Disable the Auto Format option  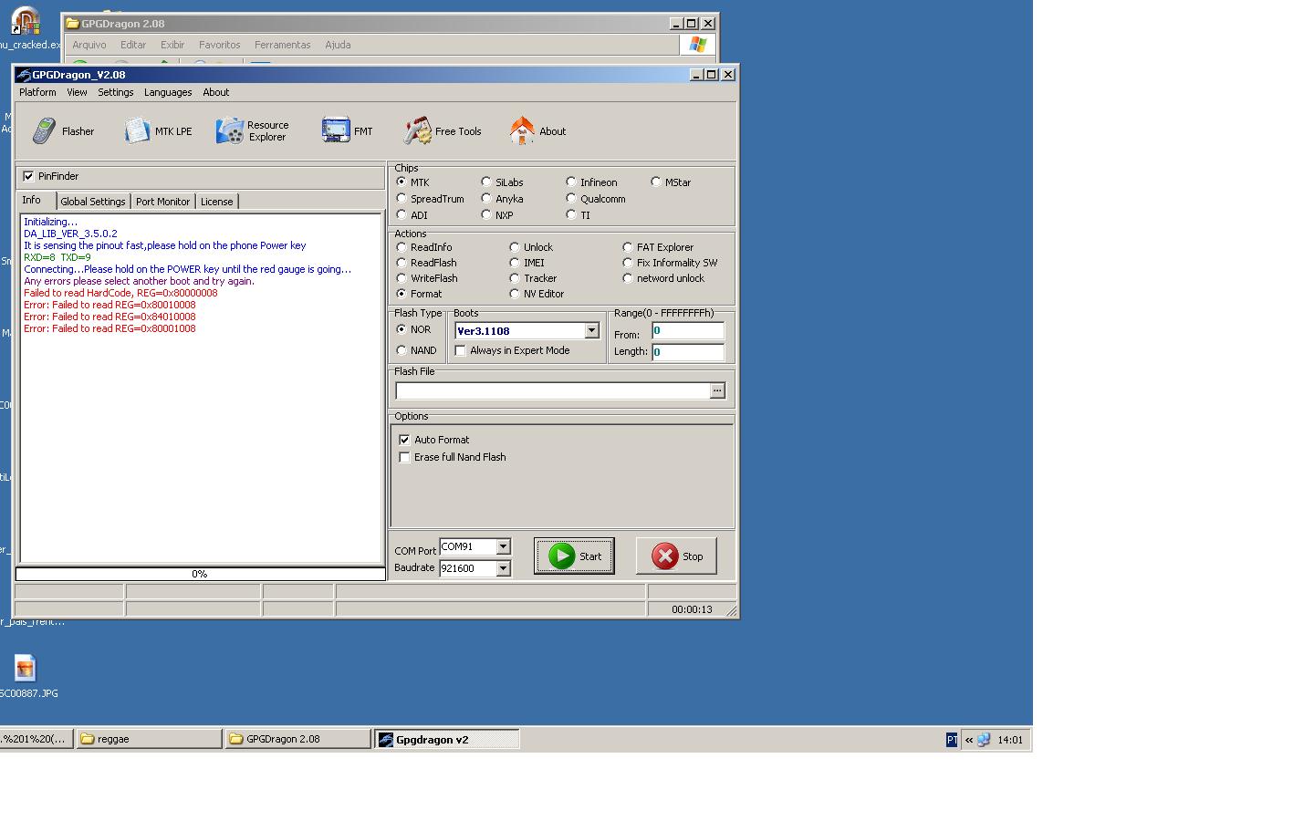(x=404, y=440)
